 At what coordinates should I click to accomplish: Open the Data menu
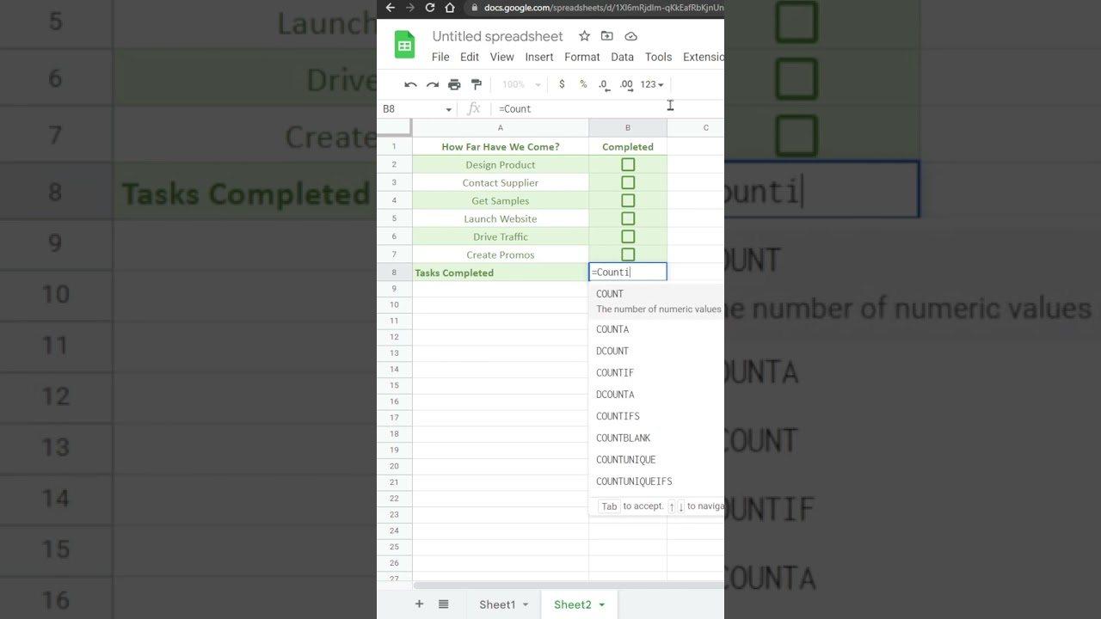pos(622,57)
